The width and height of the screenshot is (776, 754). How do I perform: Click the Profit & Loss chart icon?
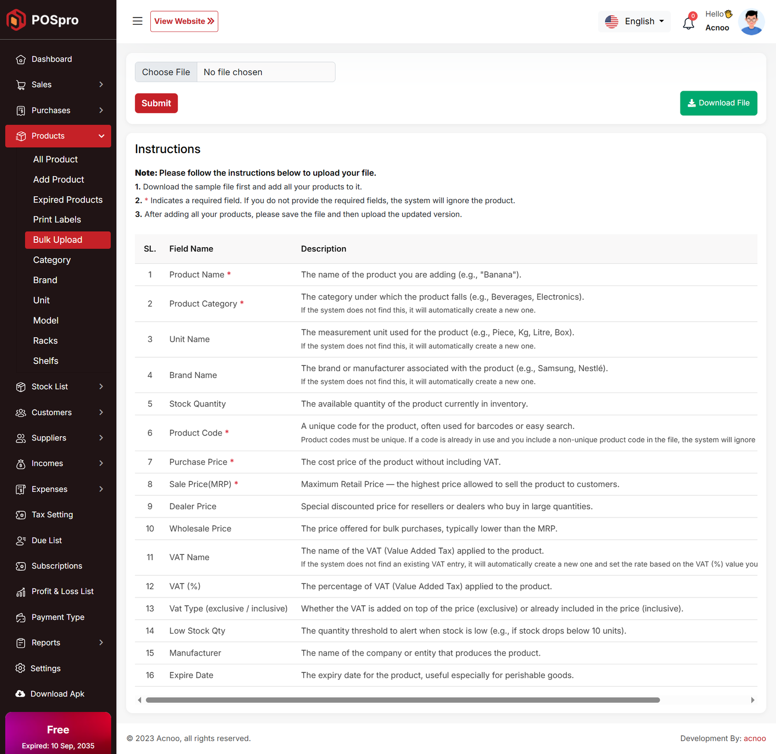tap(20, 592)
